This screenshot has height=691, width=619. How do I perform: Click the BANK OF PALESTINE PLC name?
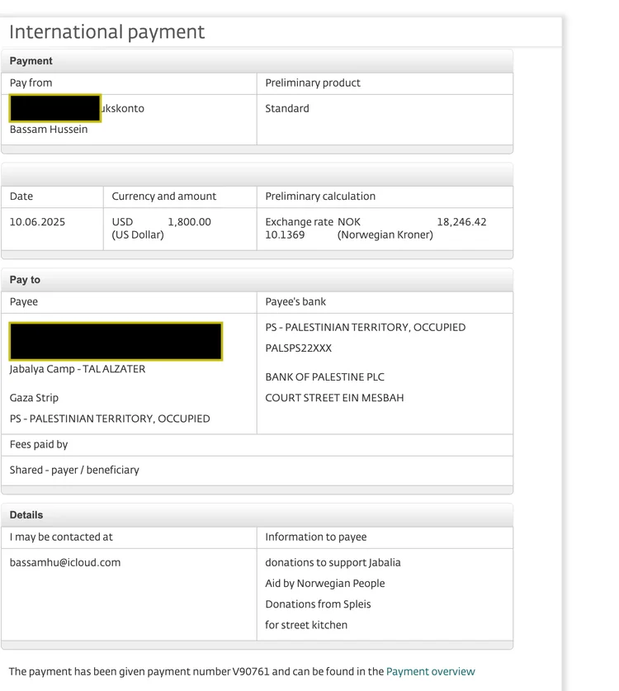pos(324,376)
